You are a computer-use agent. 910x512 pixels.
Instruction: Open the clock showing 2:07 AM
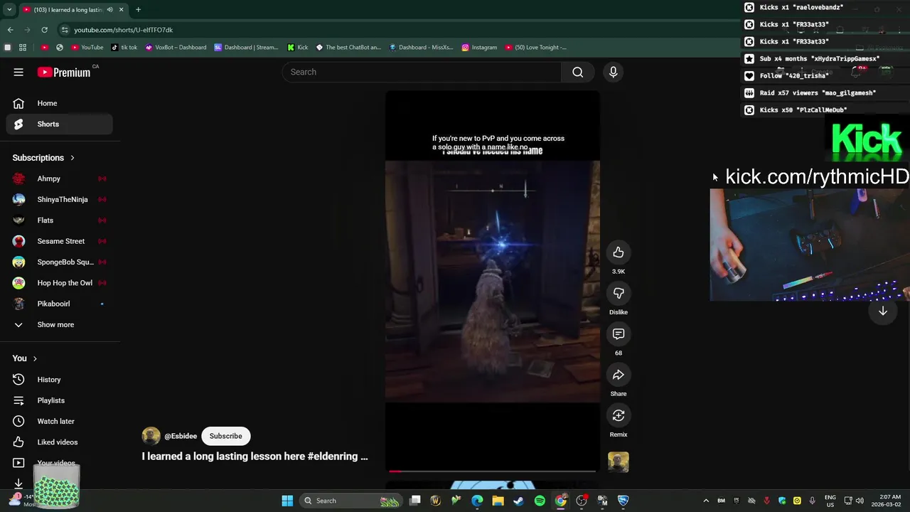click(885, 501)
